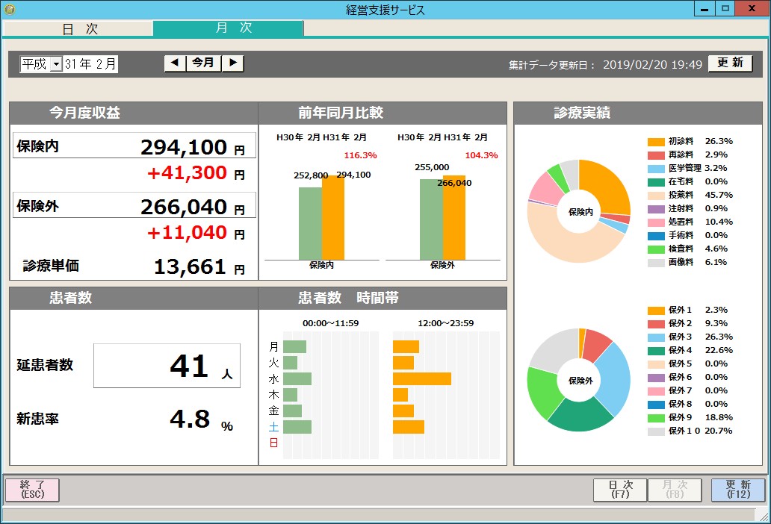Click the 月 morning green bar
Image resolution: width=771 pixels, height=524 pixels.
pos(294,346)
